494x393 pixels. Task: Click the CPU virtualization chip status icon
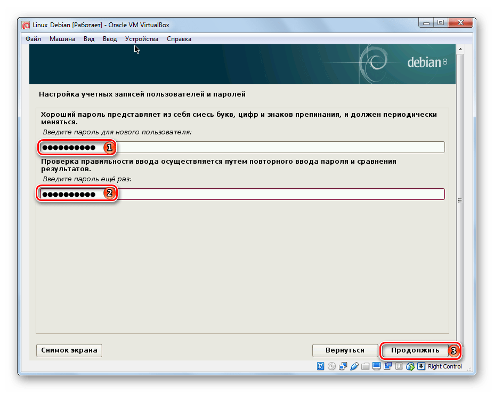399,366
